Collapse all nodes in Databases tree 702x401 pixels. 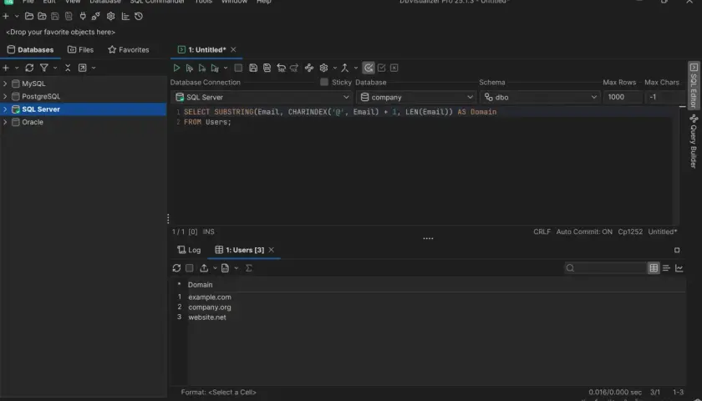pyautogui.click(x=68, y=68)
